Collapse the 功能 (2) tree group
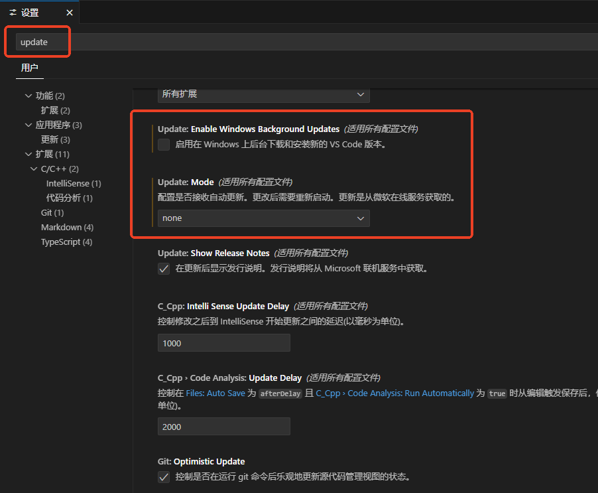Viewport: 598px width, 493px height. pos(29,96)
